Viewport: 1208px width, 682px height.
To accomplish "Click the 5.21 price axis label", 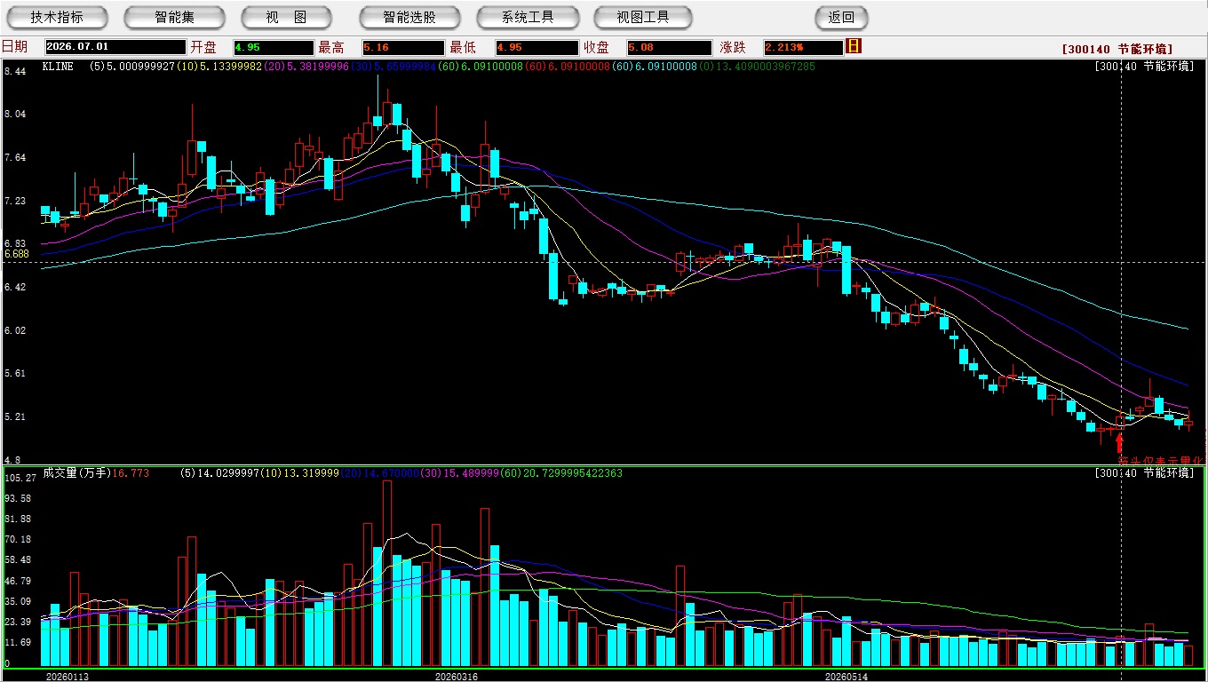I will [14, 417].
